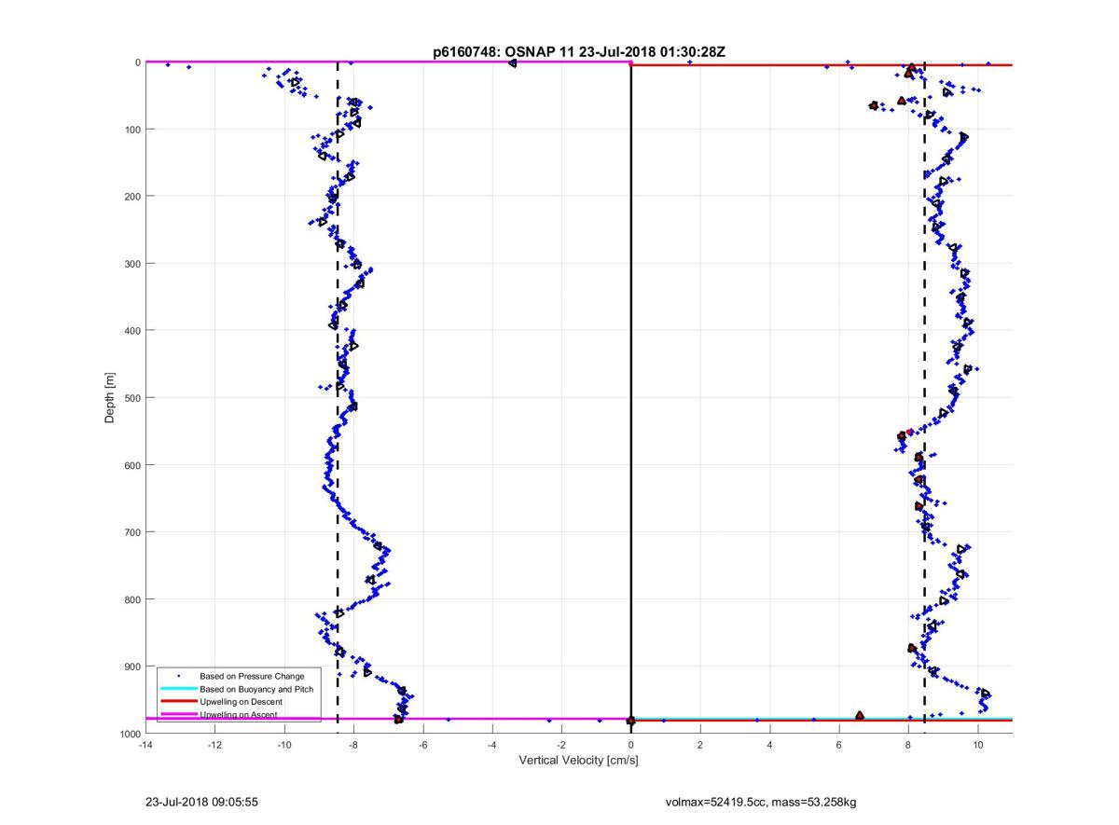
Task: Click x-axis tick label 2
Action: click(700, 745)
